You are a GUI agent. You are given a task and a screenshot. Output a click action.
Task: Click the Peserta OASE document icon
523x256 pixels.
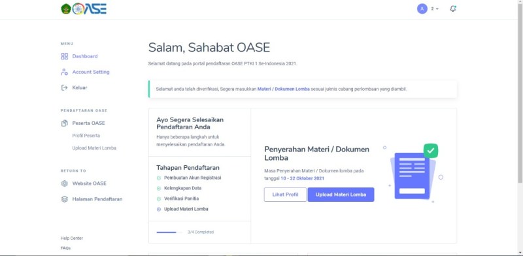(x=64, y=123)
